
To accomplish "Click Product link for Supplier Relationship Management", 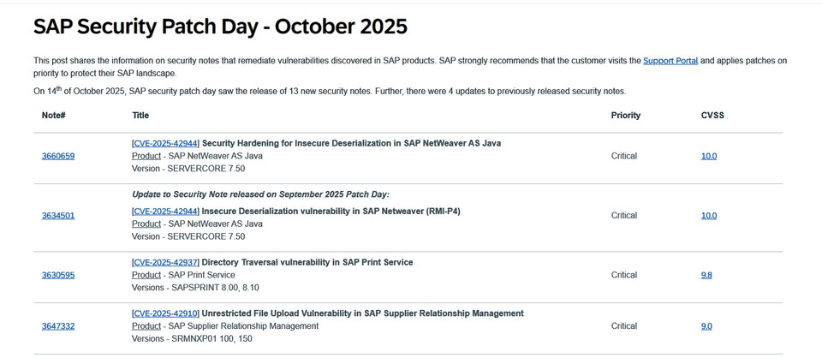I will pos(146,326).
